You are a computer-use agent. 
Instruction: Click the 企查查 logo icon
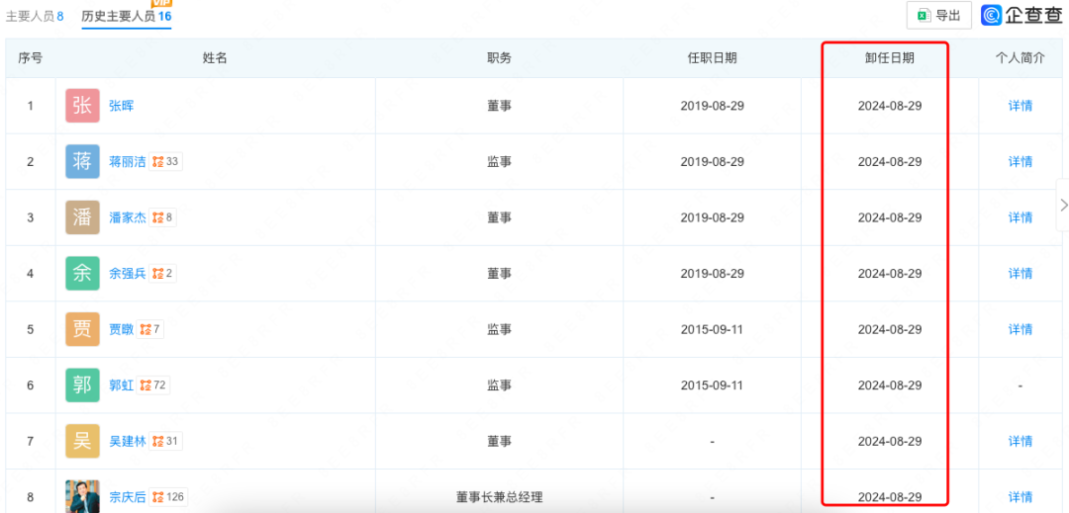tap(991, 15)
